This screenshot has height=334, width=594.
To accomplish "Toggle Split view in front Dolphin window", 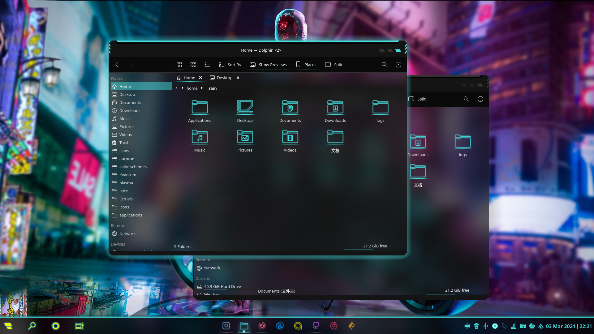I will [334, 65].
